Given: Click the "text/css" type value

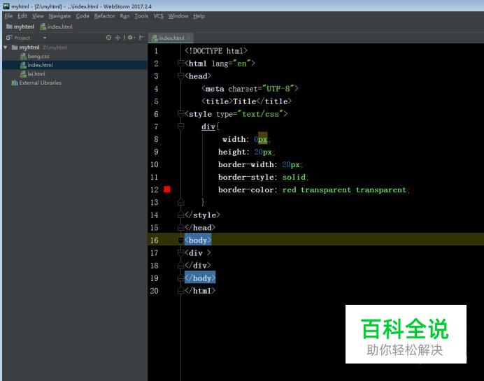Looking at the screenshot, I should [260, 114].
